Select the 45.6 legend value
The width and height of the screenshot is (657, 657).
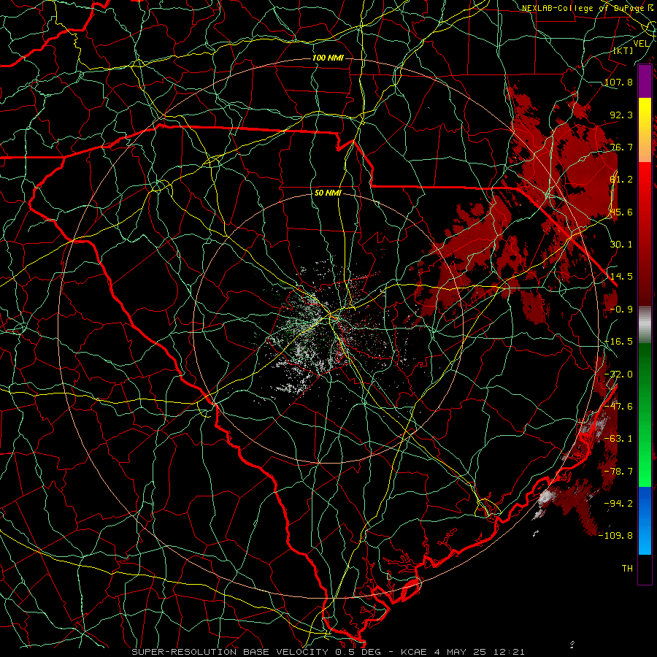621,212
